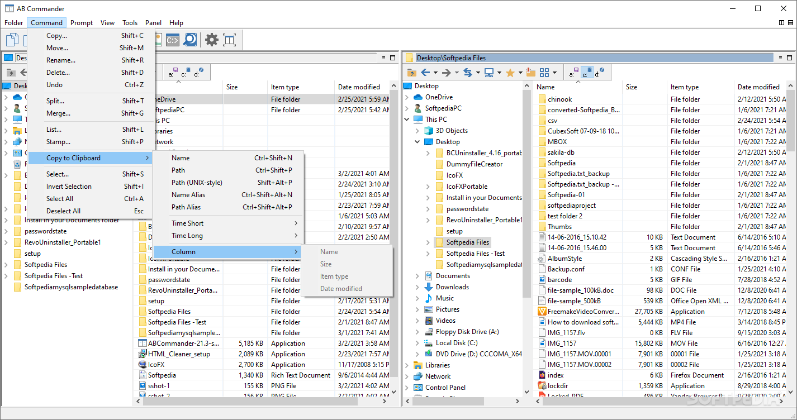Click the favorites star icon in right panel

click(x=510, y=73)
